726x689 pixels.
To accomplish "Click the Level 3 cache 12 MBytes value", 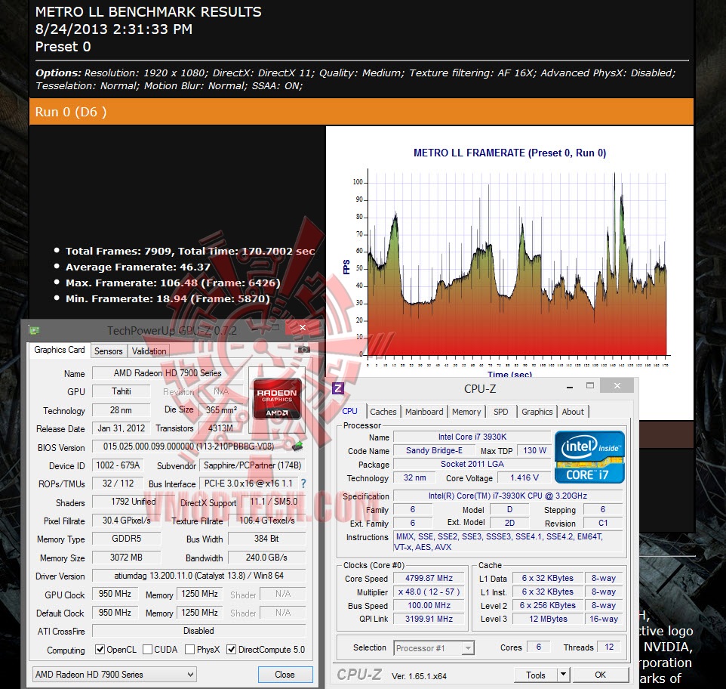I will 548,619.
